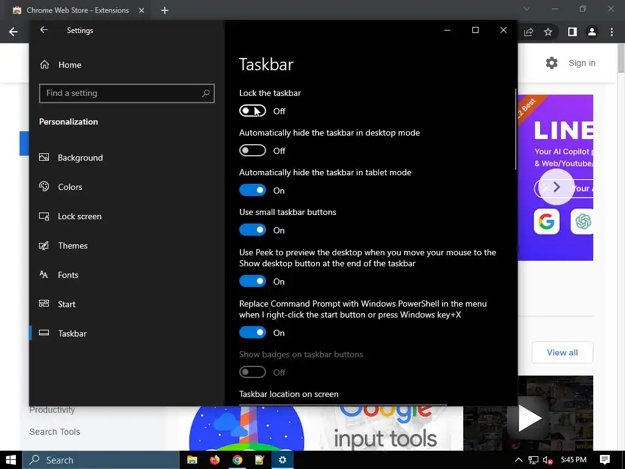Bookmark this page with star icon
Viewport: 625px width, 469px height.
(x=548, y=32)
